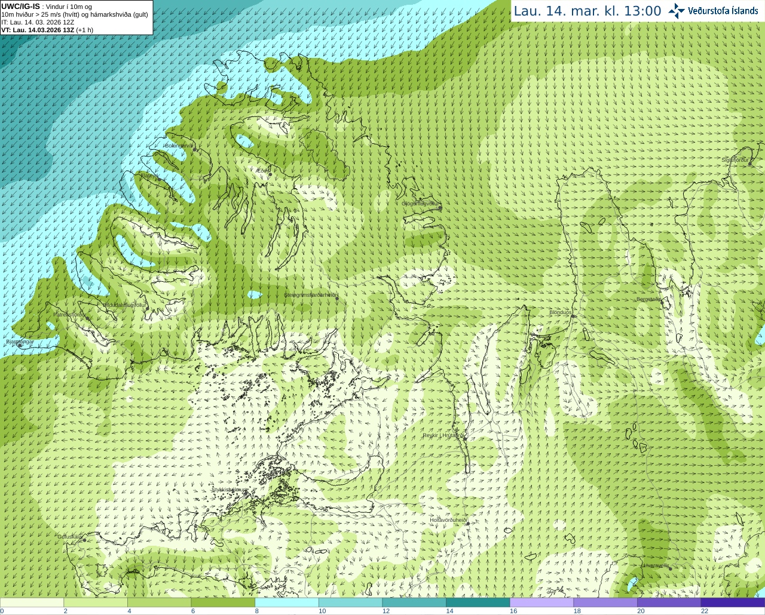Click the 6–8 m/s olive green legend swatch
Image resolution: width=765 pixels, height=615 pixels.
pyautogui.click(x=223, y=602)
